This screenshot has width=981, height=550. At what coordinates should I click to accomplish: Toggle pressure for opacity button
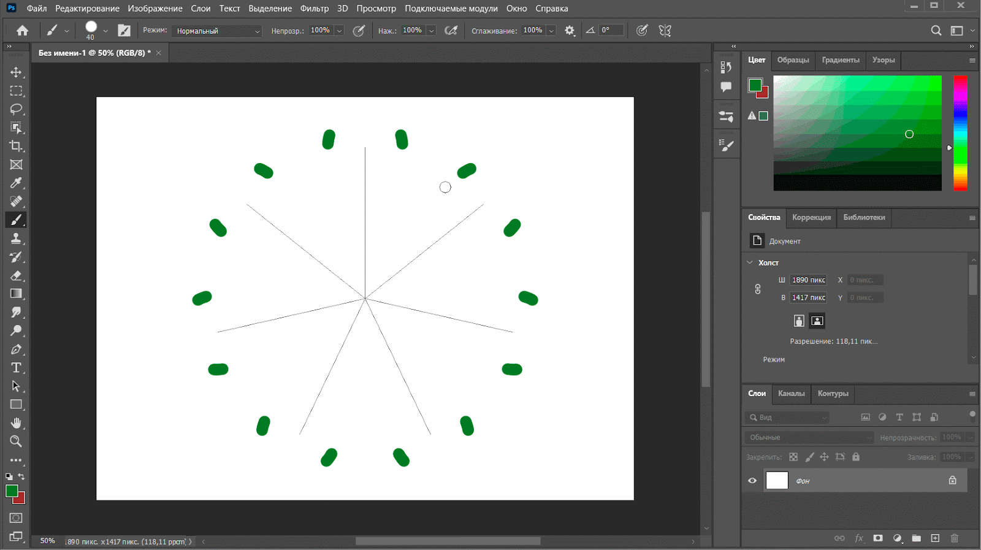click(359, 31)
